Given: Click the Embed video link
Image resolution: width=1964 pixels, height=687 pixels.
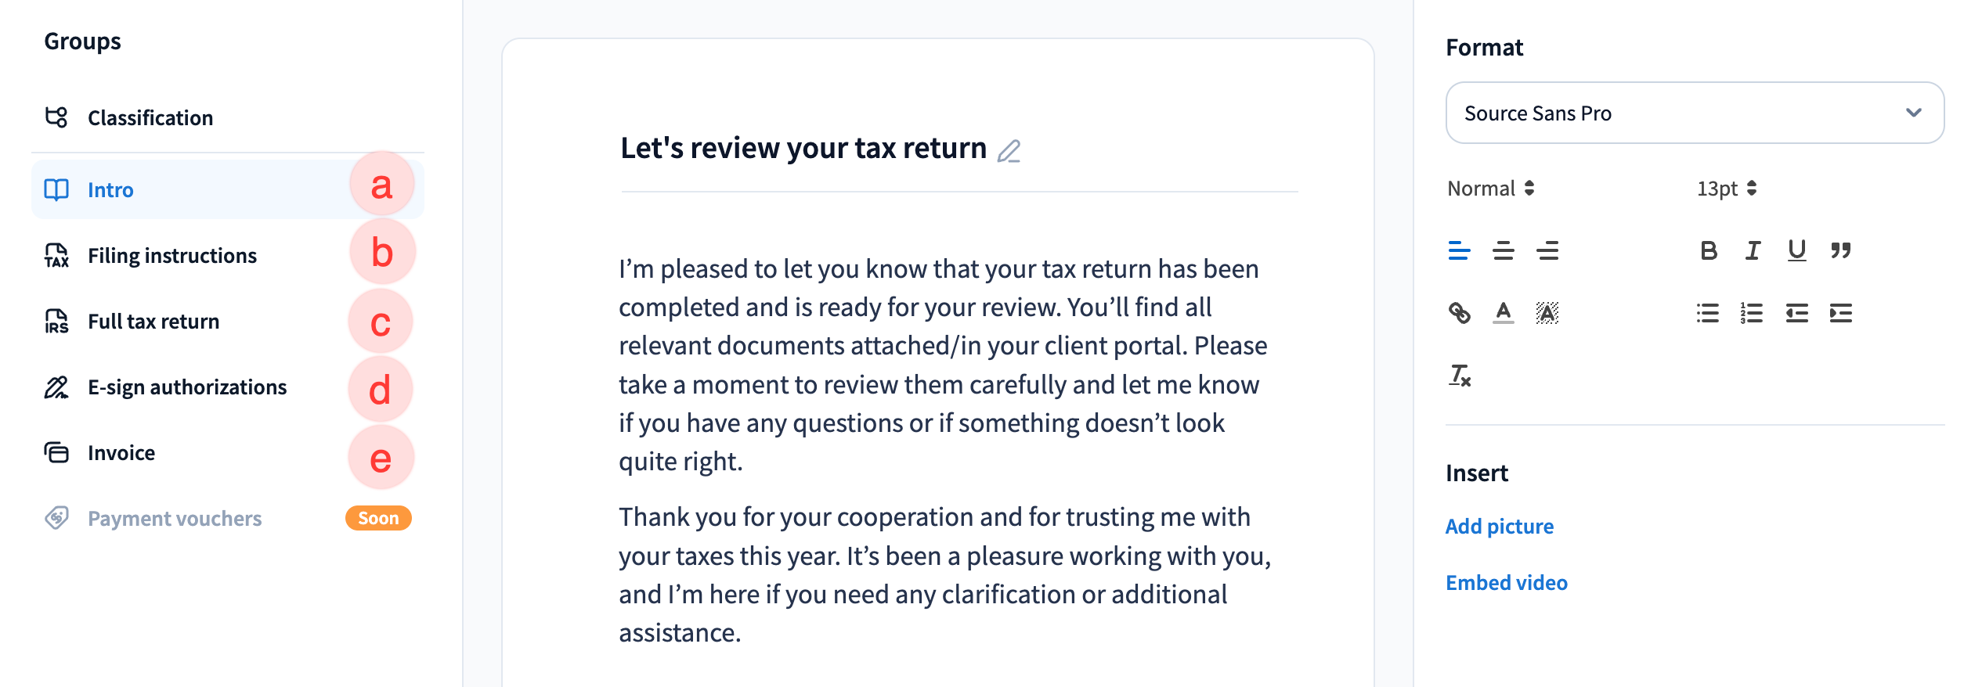Looking at the screenshot, I should tap(1506, 582).
